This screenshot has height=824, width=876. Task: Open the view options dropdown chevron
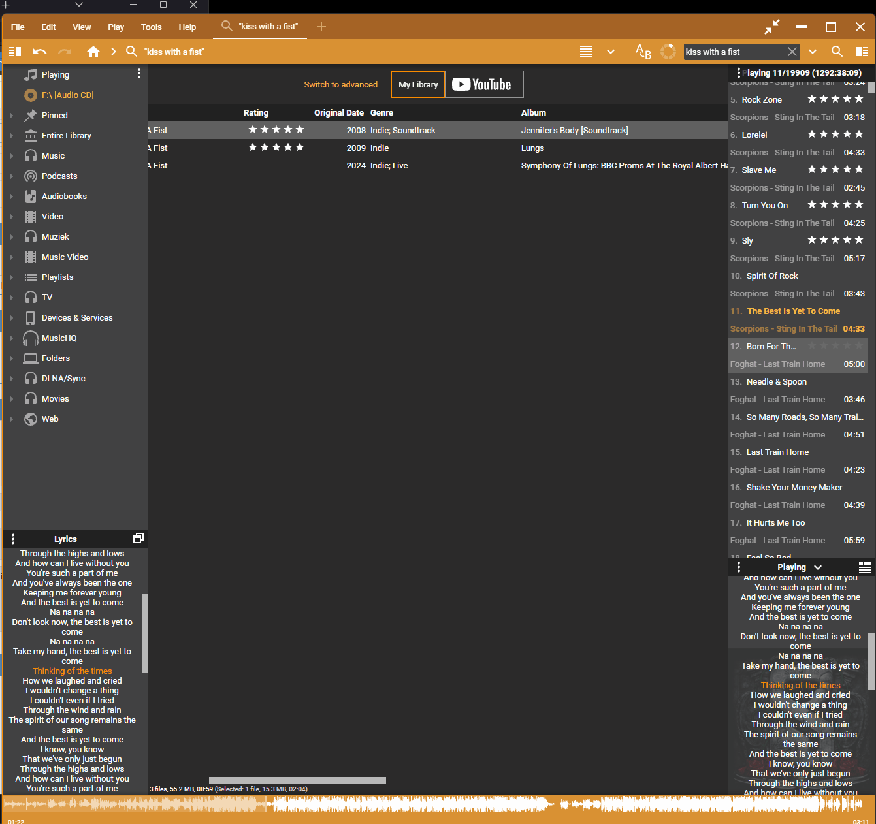tap(611, 52)
